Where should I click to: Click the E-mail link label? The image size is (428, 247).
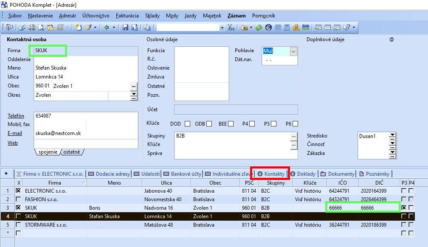15,133
